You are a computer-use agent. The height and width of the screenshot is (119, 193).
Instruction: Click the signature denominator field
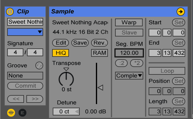click(35, 52)
